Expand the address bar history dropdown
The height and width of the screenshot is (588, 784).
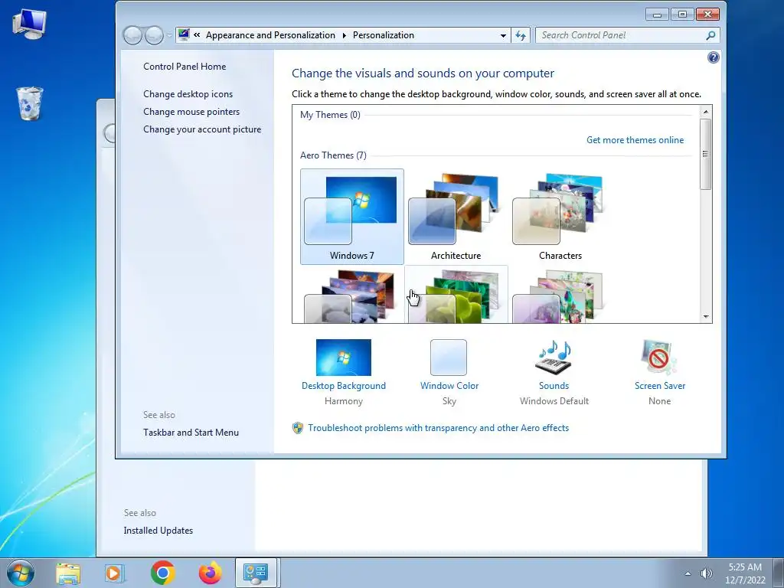pyautogui.click(x=503, y=35)
